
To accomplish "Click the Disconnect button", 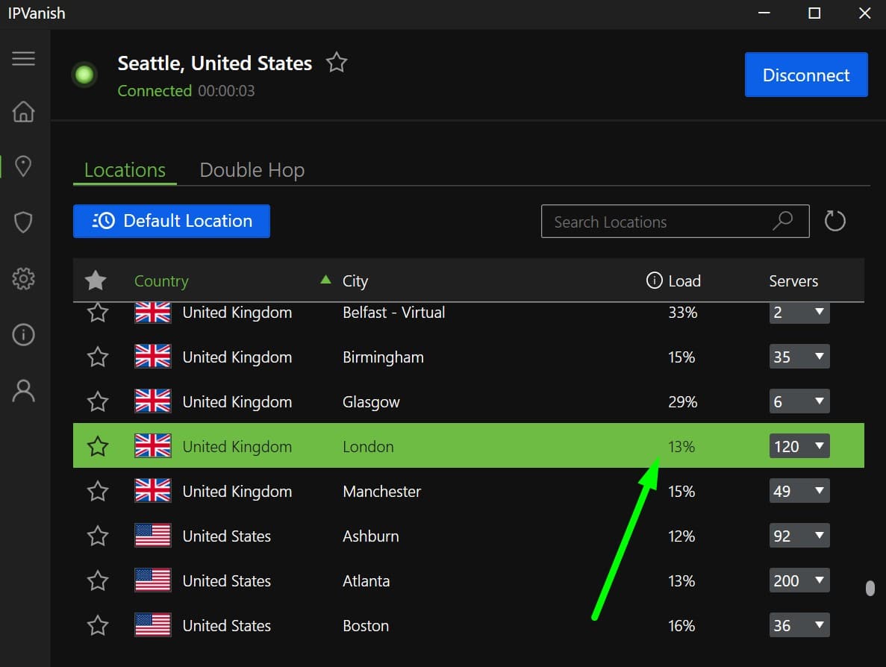I will [x=806, y=75].
